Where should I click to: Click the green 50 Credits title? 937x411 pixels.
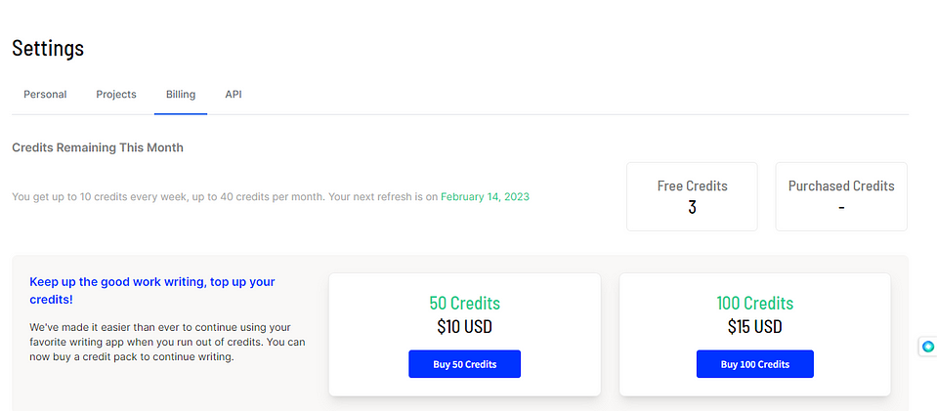[464, 303]
